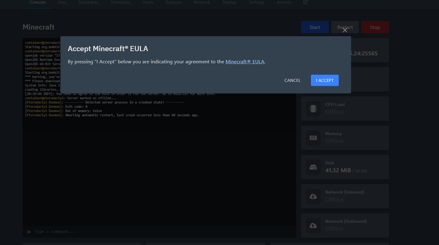Switch to the Files tab
The image size is (439, 245).
point(62,2)
